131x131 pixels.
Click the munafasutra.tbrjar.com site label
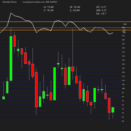[34, 2]
